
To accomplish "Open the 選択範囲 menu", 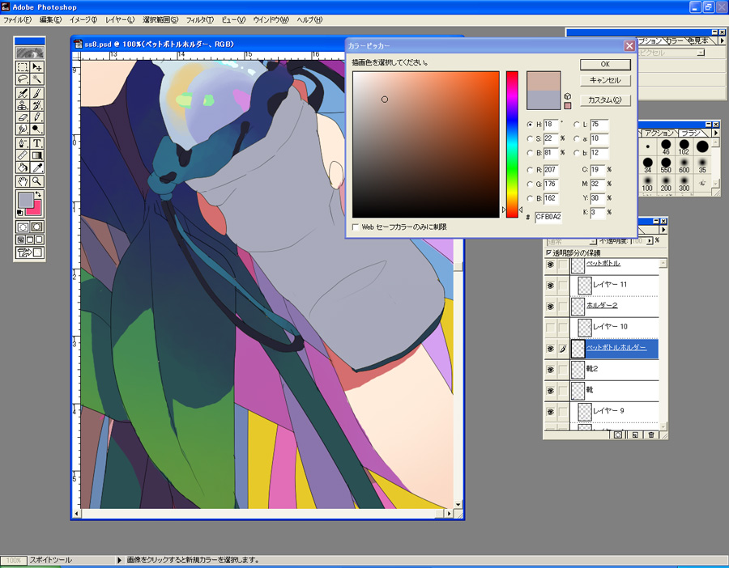I will point(160,20).
